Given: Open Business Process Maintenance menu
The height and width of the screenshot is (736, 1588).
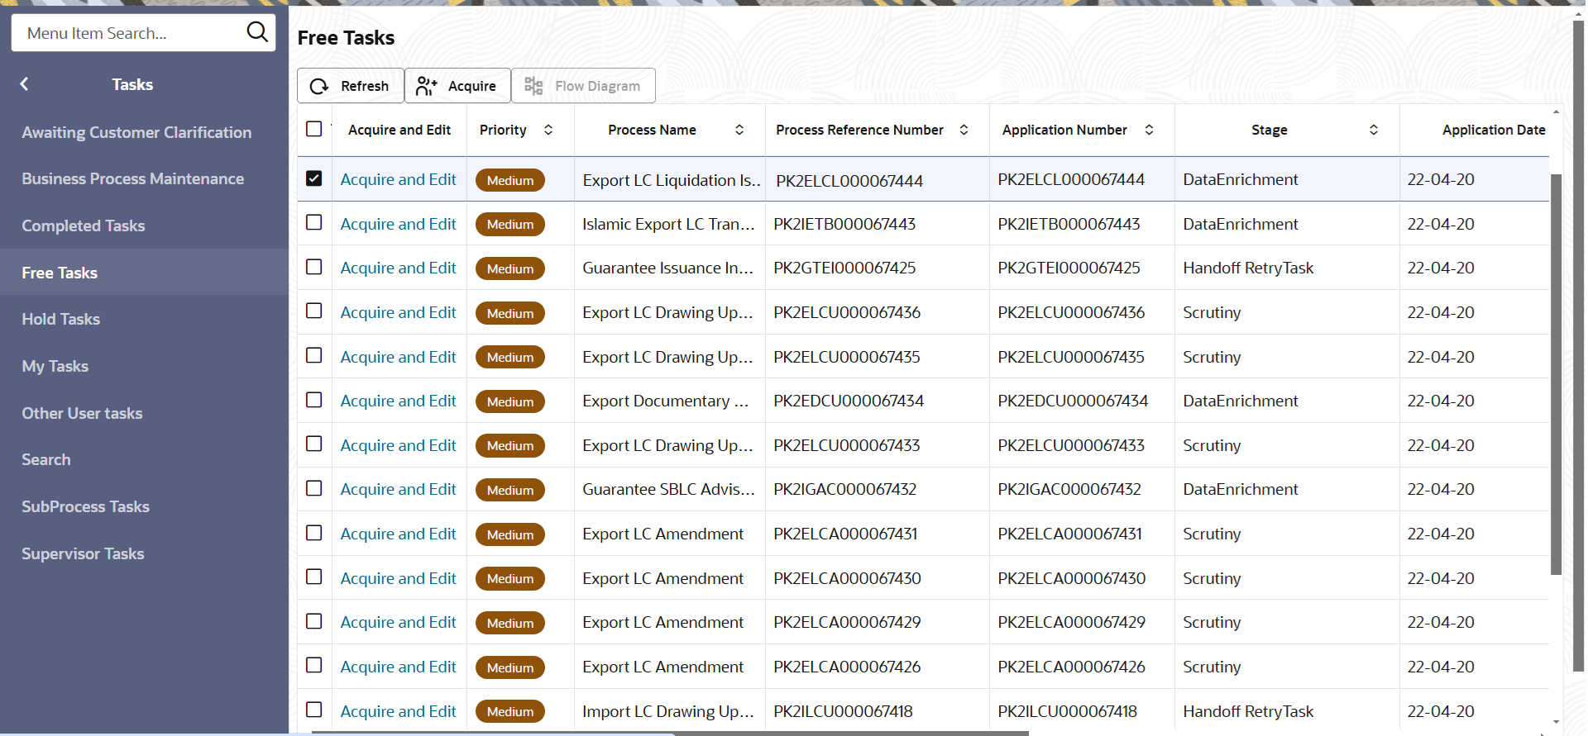Looking at the screenshot, I should pos(144,178).
